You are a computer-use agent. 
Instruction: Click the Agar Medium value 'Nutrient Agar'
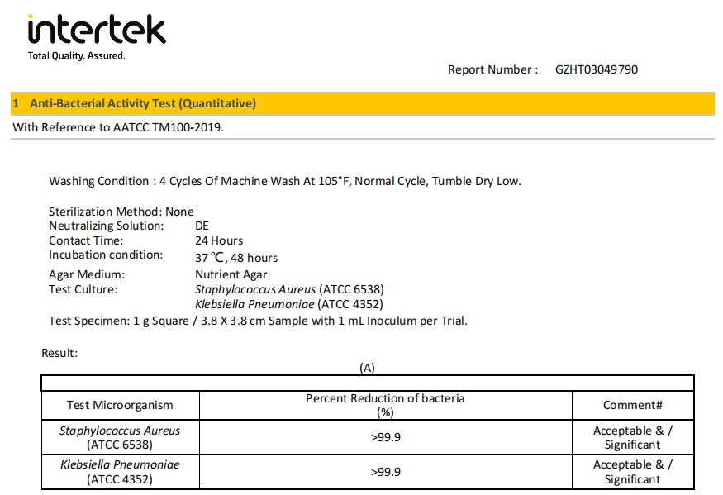tap(231, 274)
